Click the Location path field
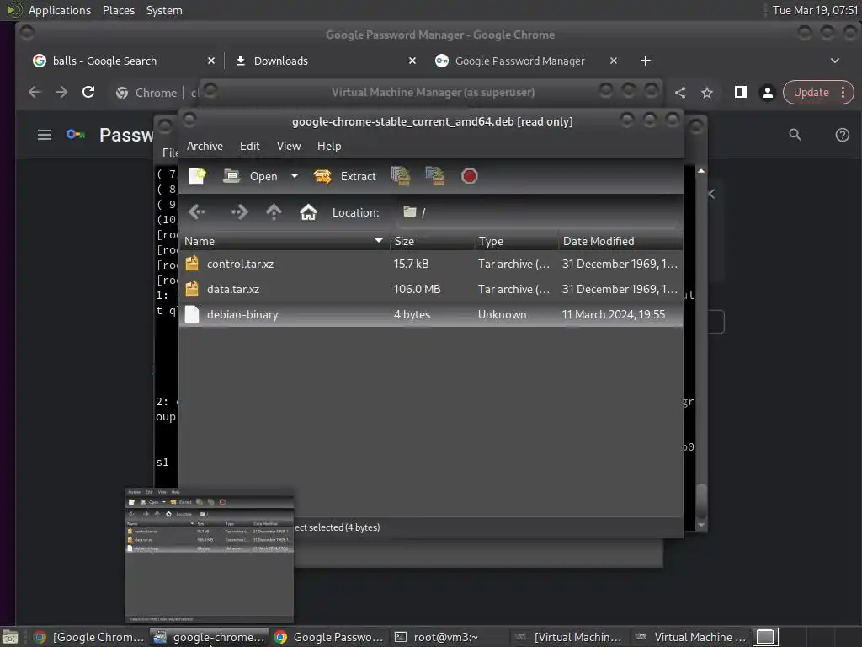 click(537, 212)
